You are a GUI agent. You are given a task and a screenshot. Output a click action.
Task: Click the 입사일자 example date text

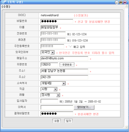pyautogui.click(x=80, y=101)
